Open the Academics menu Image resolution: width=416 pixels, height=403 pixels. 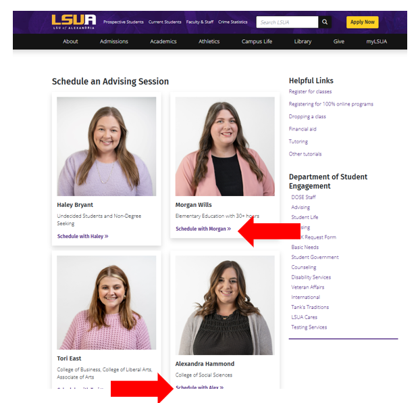163,41
